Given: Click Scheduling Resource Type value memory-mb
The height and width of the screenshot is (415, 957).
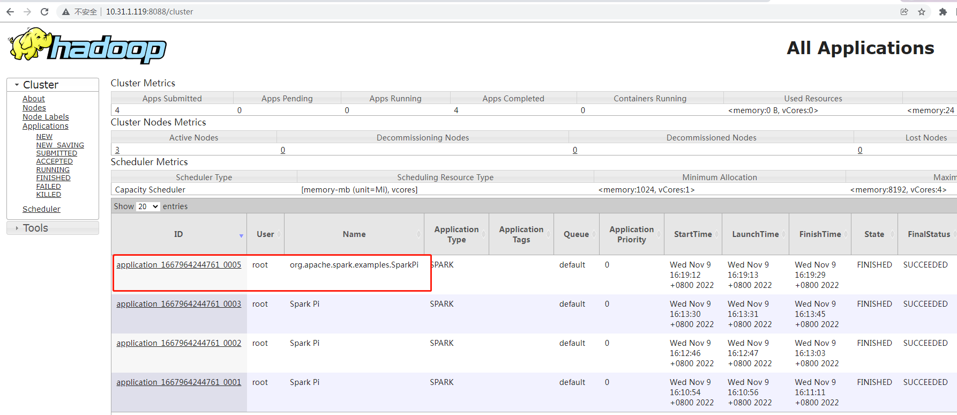Looking at the screenshot, I should tap(360, 190).
